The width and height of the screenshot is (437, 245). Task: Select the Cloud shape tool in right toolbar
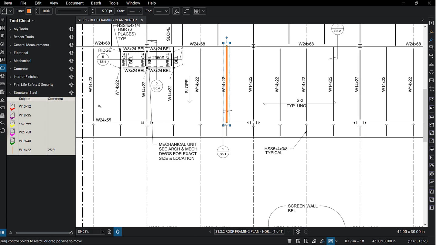(431, 72)
